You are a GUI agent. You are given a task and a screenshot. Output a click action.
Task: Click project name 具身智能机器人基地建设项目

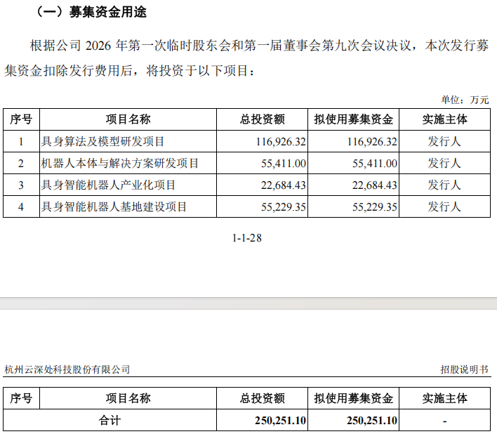[114, 206]
